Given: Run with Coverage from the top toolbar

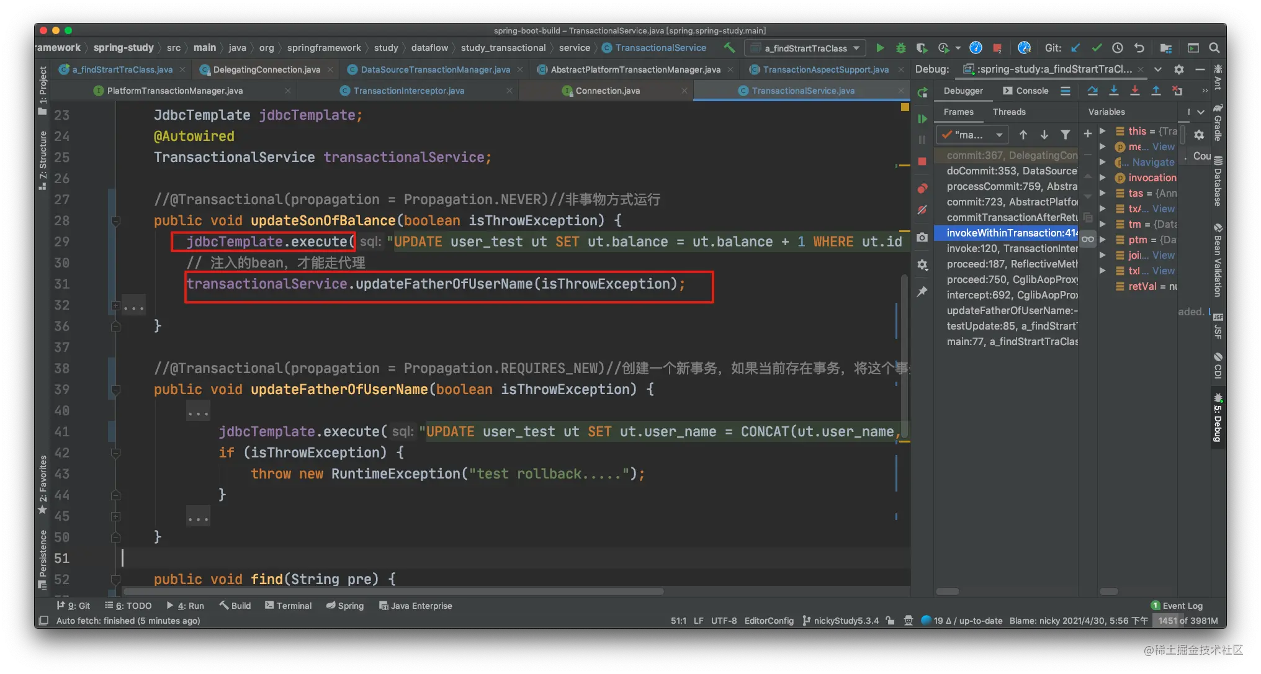Looking at the screenshot, I should click(922, 48).
